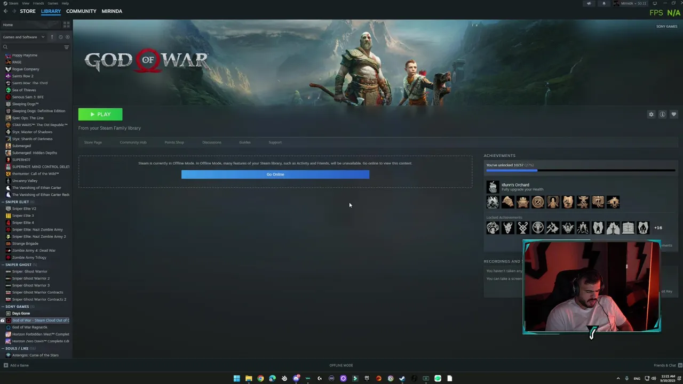Click the Go Online button
This screenshot has height=384, width=683.
pos(275,174)
